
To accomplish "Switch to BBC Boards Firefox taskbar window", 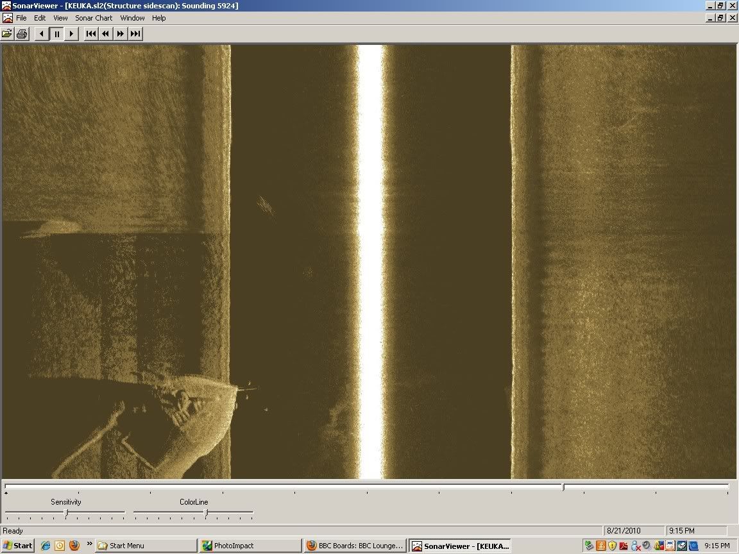I will pyautogui.click(x=355, y=546).
